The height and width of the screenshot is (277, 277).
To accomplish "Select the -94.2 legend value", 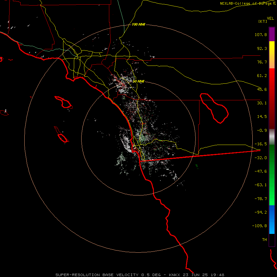I will coord(261,212).
